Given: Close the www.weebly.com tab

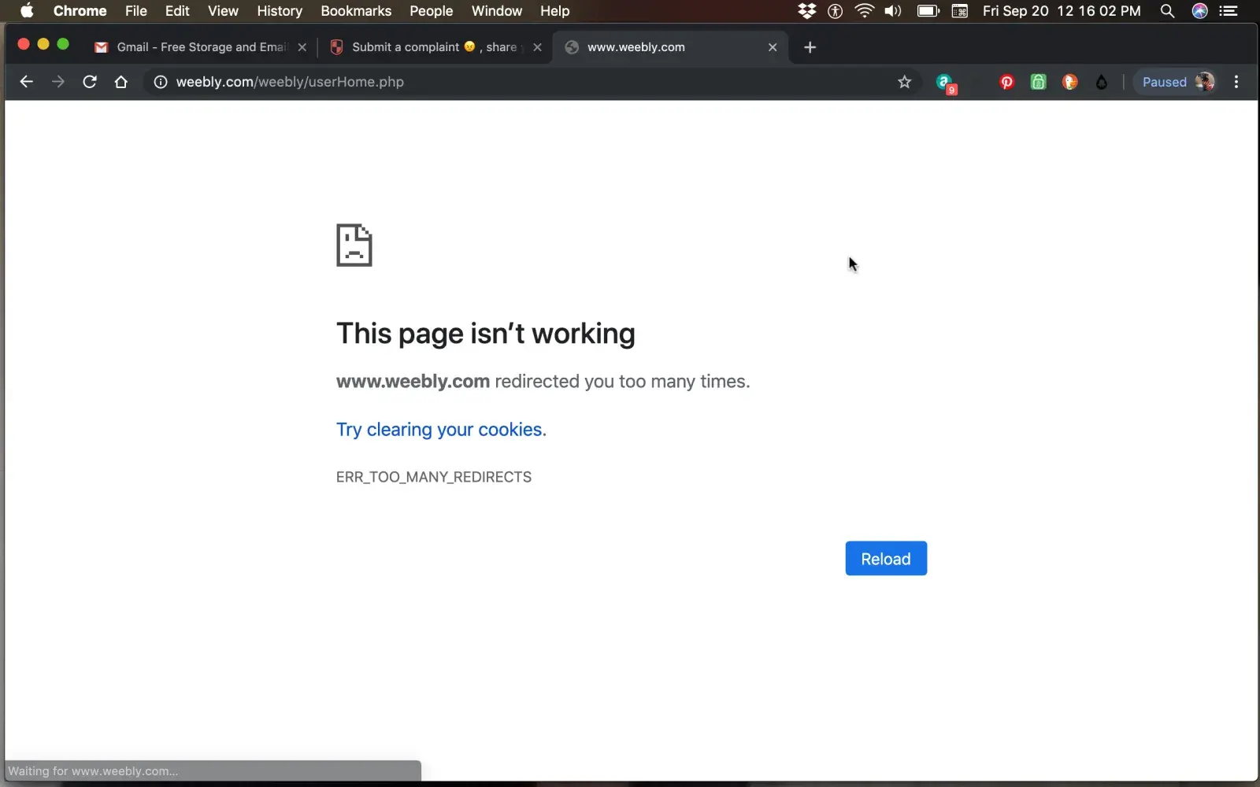Looking at the screenshot, I should [x=773, y=47].
